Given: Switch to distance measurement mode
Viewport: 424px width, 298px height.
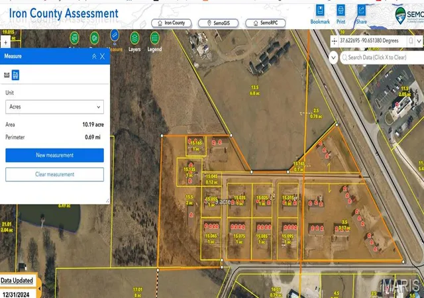Looking at the screenshot, I should 7,75.
